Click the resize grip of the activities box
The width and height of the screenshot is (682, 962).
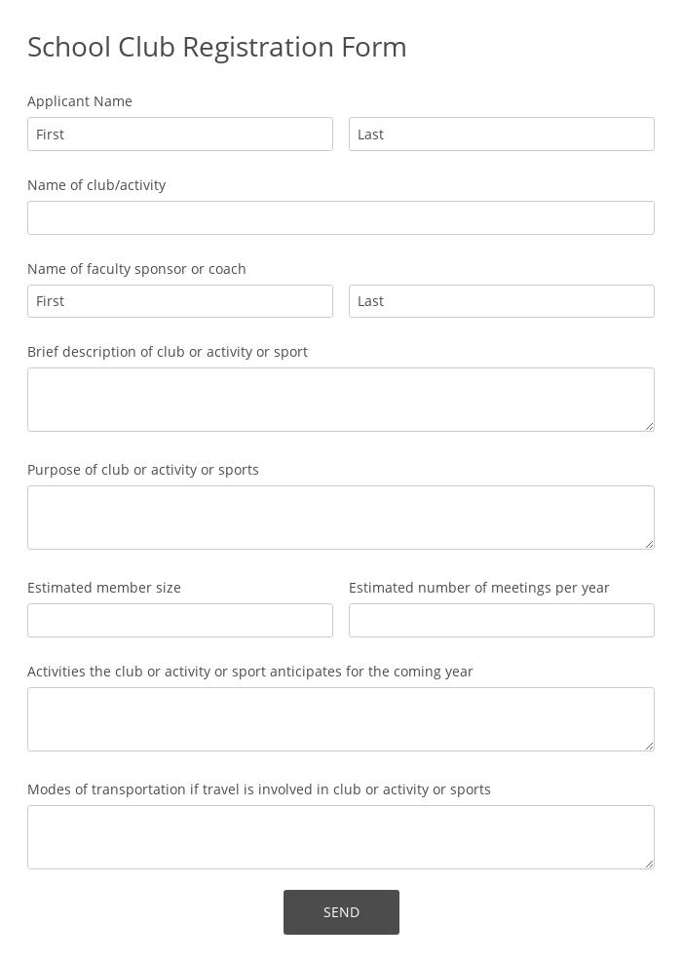point(649,746)
